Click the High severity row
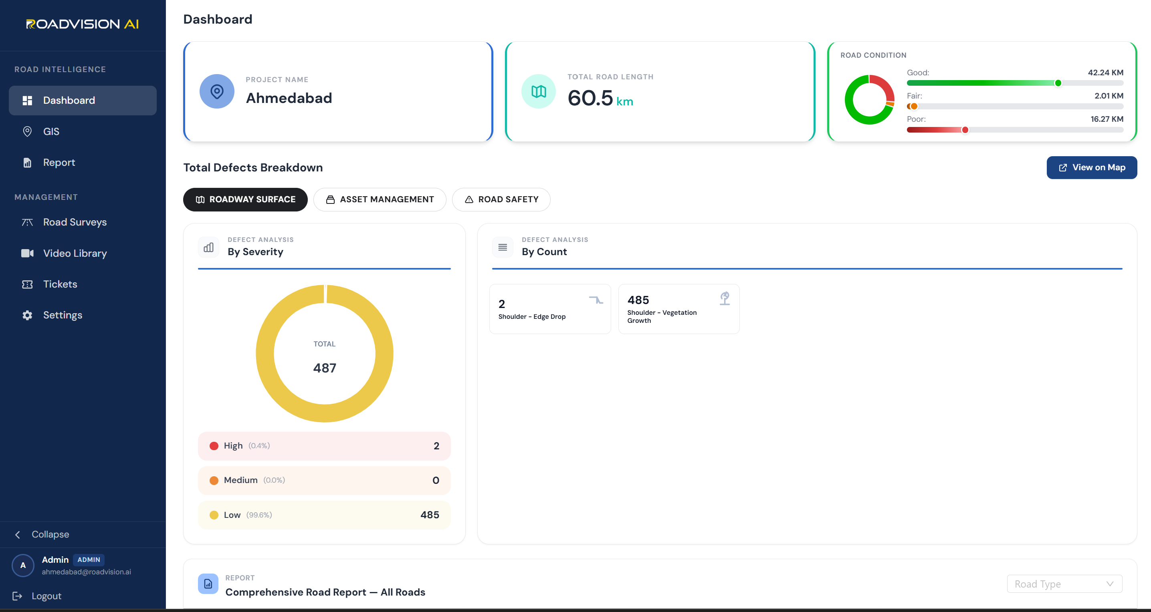 pyautogui.click(x=324, y=446)
